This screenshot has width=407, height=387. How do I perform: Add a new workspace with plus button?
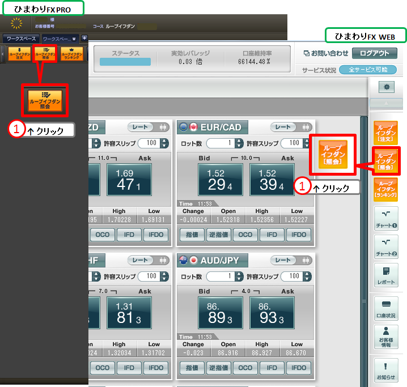84,38
